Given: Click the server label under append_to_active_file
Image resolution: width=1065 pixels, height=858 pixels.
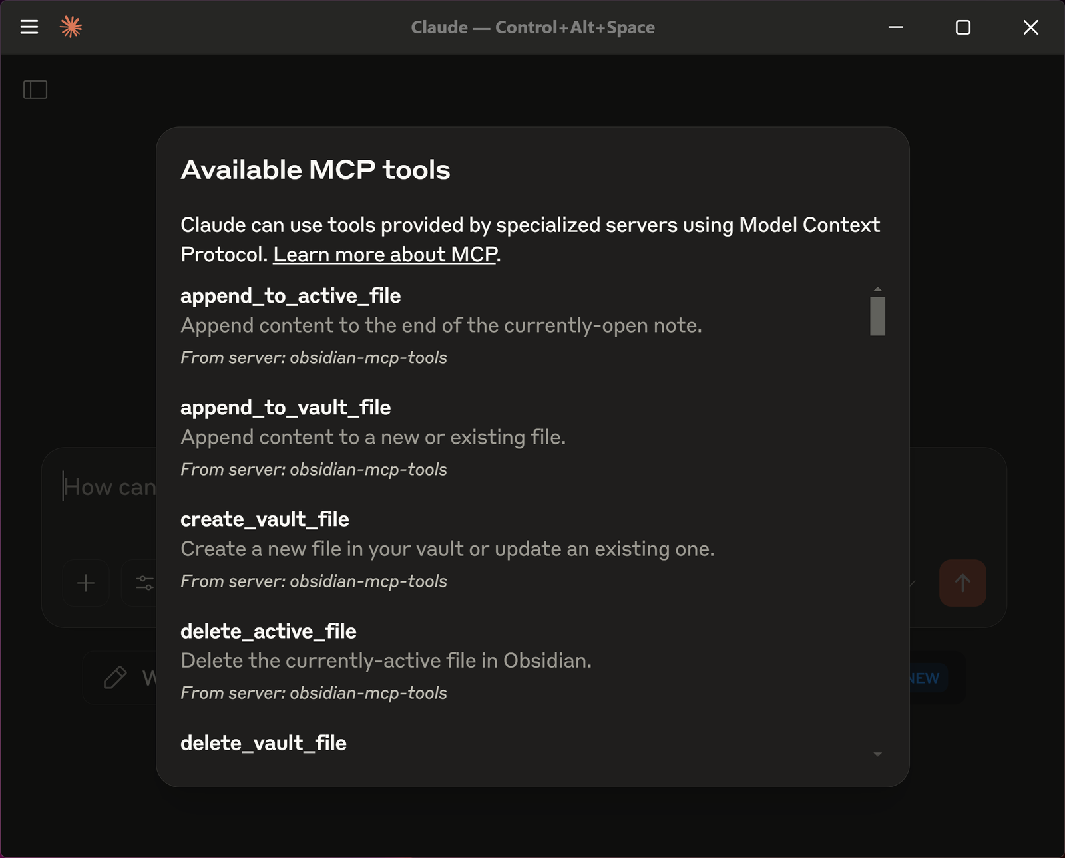Looking at the screenshot, I should click(x=314, y=358).
